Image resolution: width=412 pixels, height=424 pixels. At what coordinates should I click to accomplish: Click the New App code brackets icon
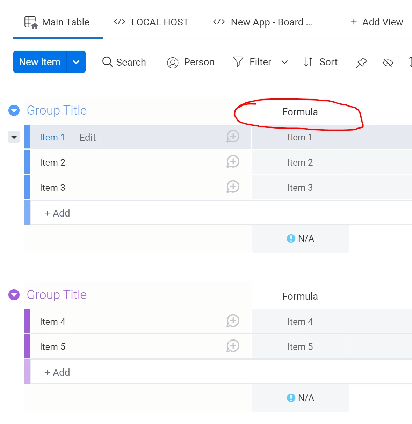coord(219,22)
